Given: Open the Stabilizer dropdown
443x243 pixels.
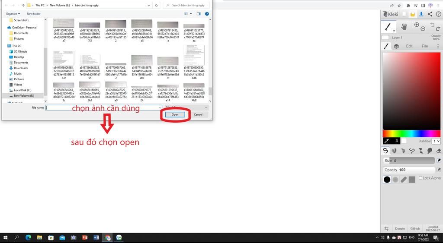Looking at the screenshot, I should tap(437, 141).
